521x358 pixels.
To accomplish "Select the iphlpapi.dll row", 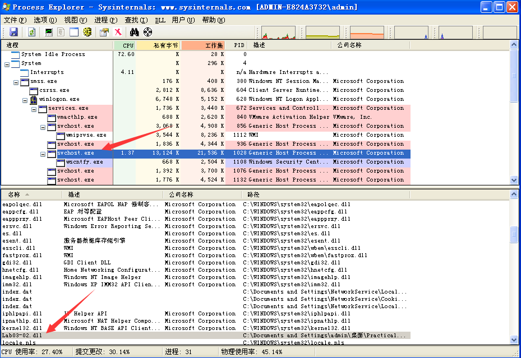I will click(206, 314).
